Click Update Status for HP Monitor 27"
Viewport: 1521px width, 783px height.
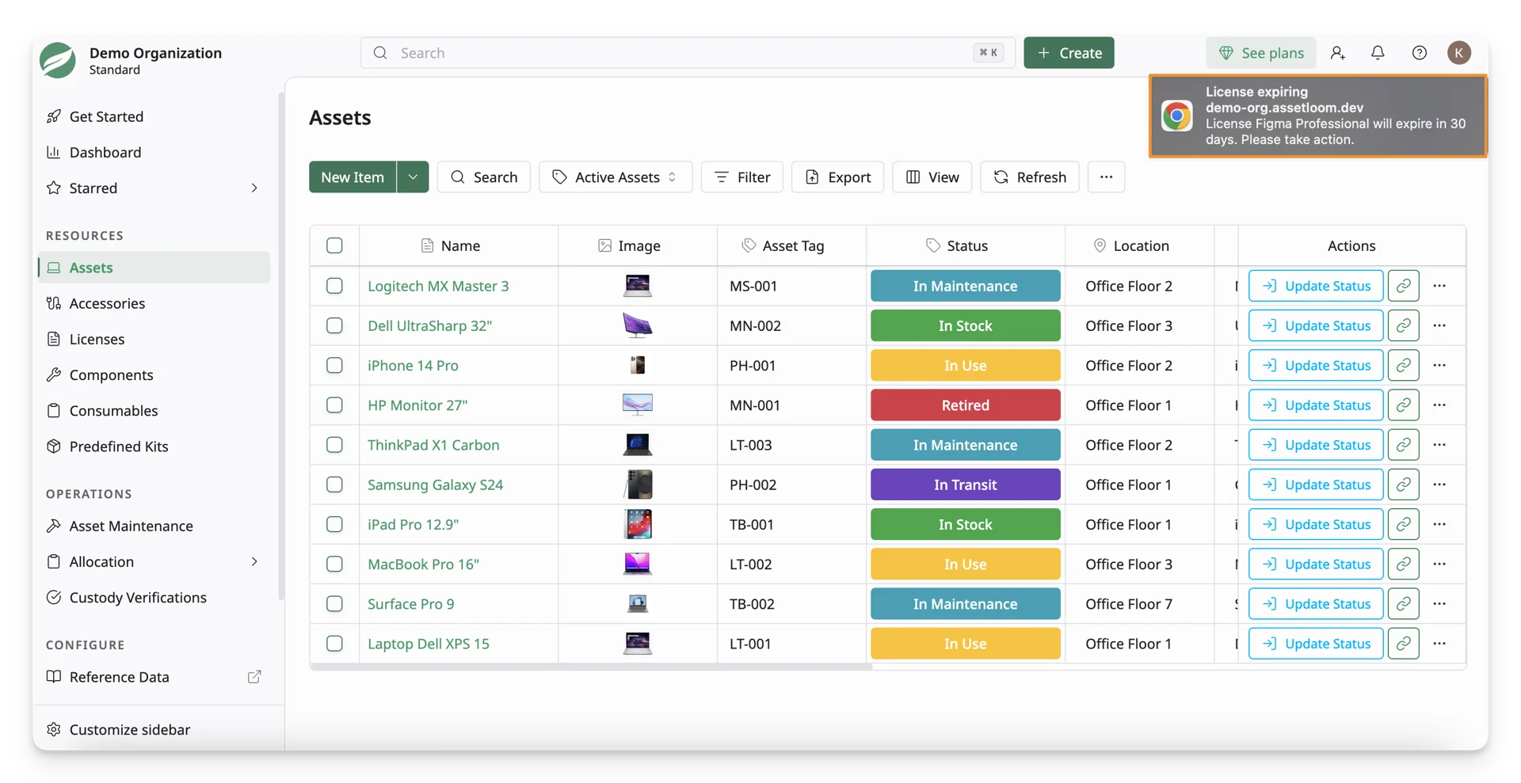click(1316, 405)
